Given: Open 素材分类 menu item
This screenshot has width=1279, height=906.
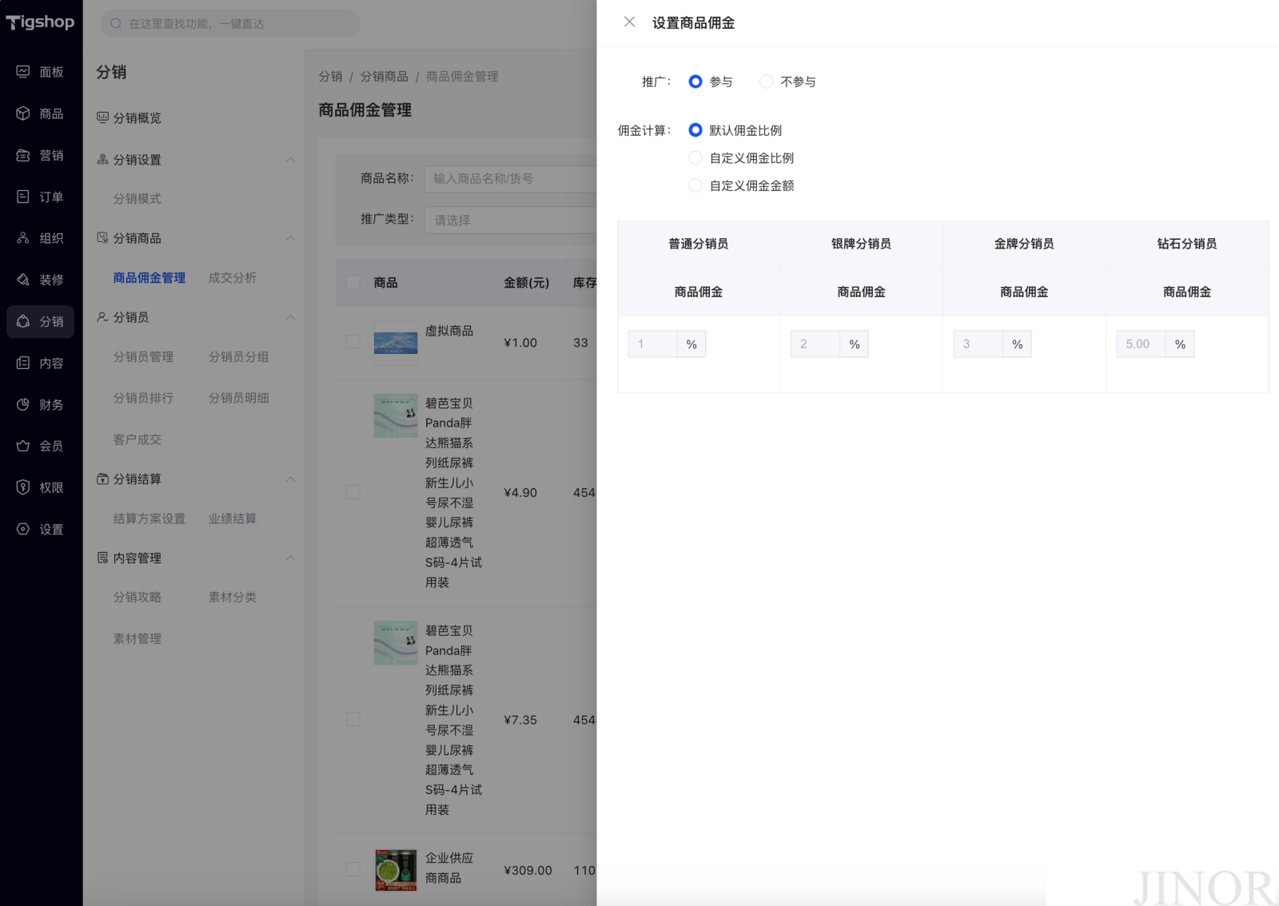Looking at the screenshot, I should click(x=233, y=597).
